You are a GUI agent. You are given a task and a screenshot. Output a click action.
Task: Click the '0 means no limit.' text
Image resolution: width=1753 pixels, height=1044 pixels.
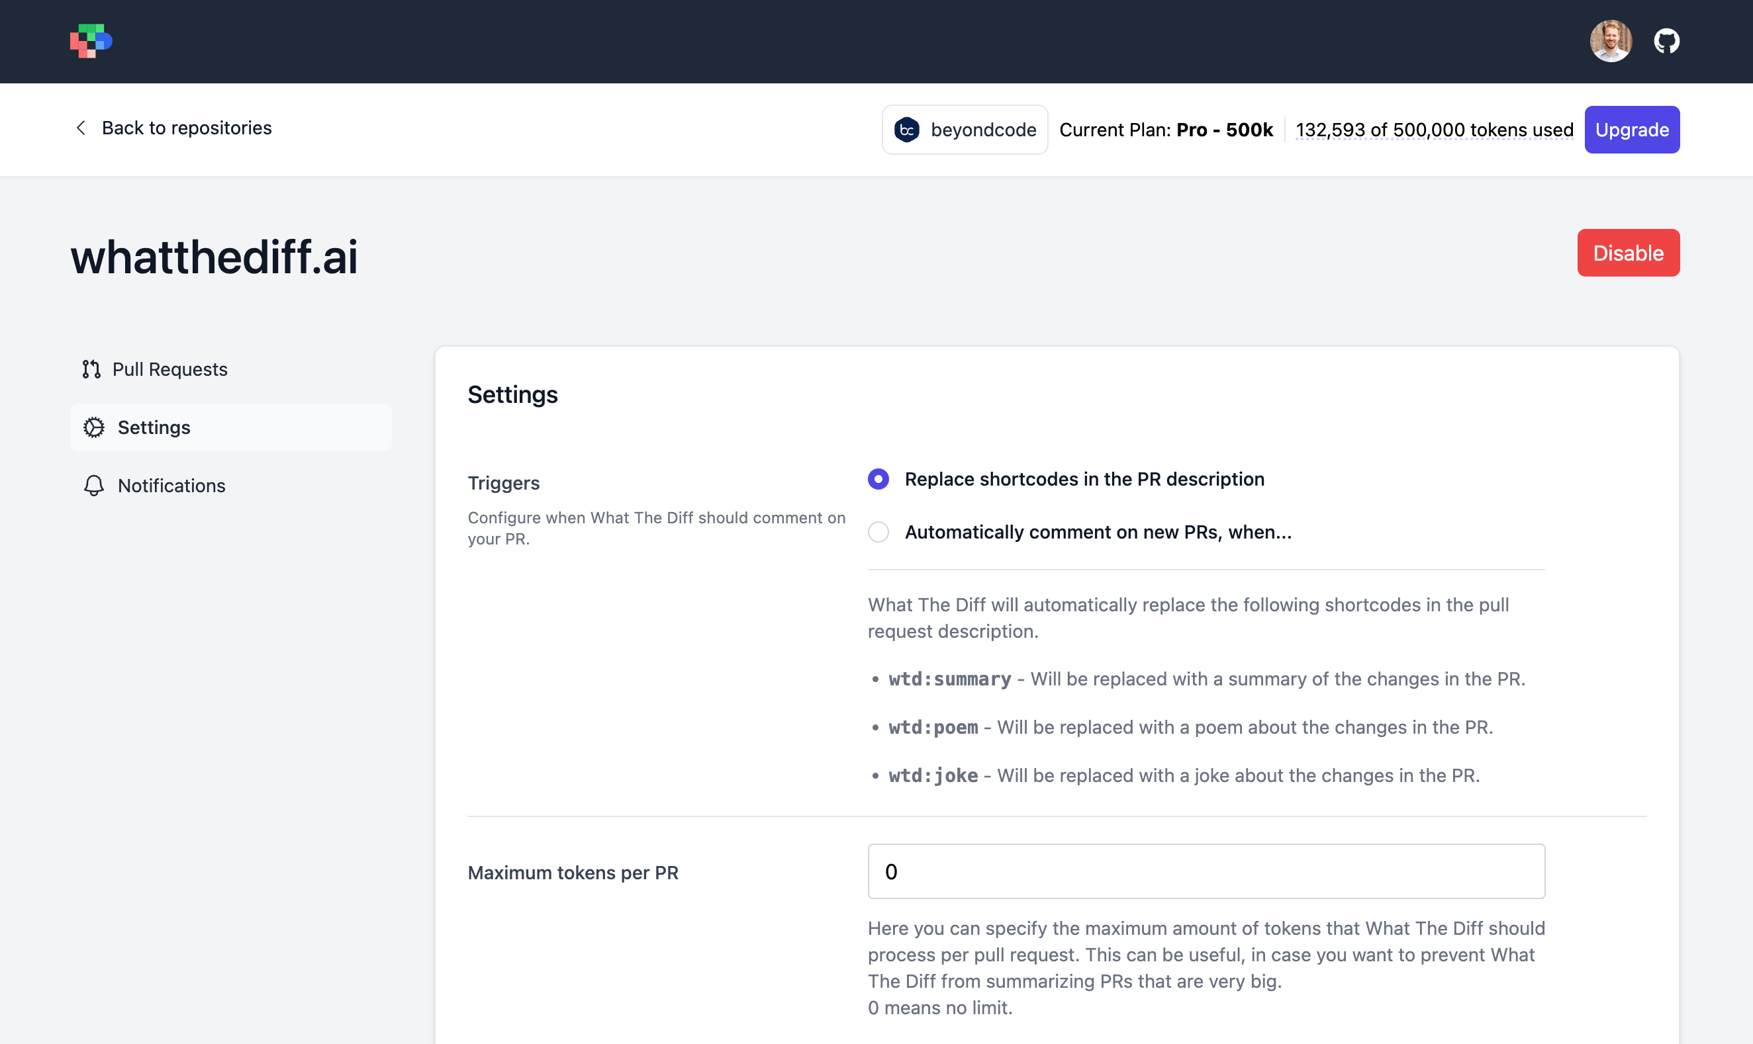tap(940, 1008)
